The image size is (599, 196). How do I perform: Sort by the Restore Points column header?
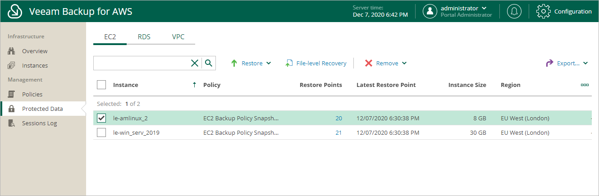(321, 85)
